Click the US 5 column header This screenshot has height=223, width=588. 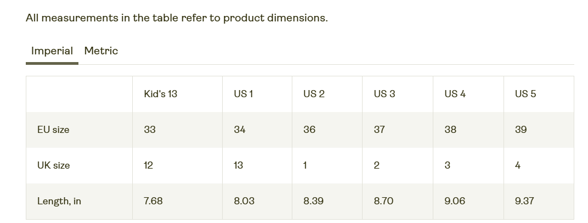525,94
